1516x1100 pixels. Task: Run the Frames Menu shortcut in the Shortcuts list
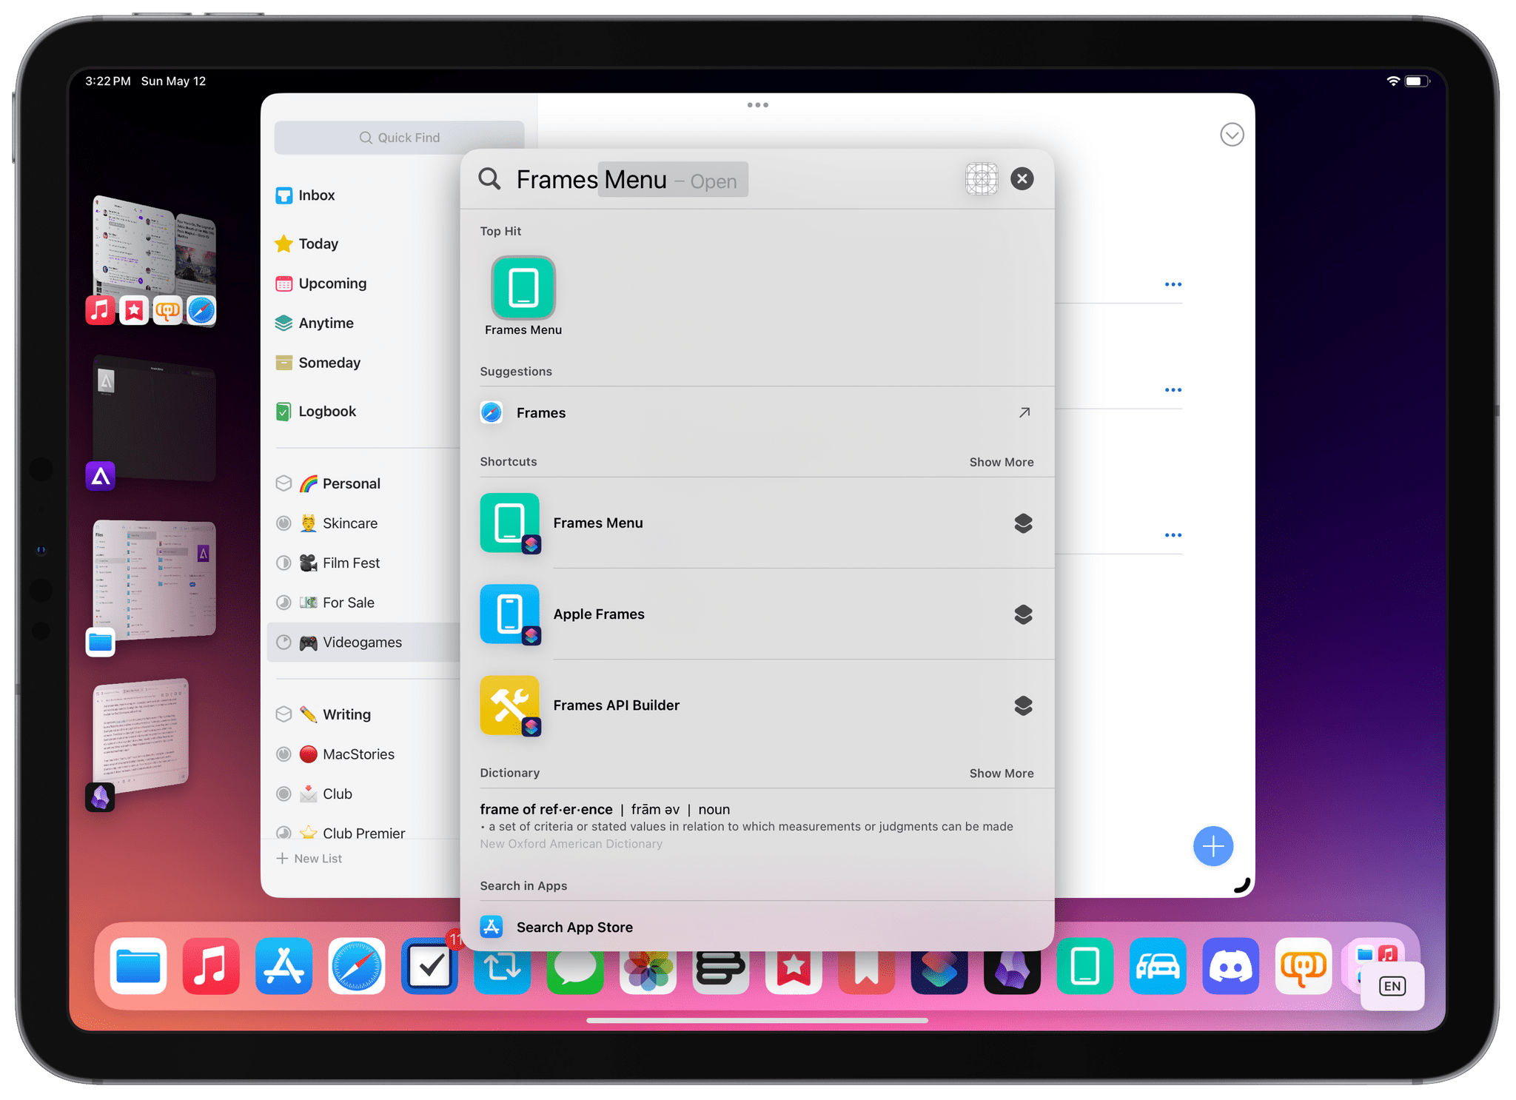pyautogui.click(x=757, y=523)
